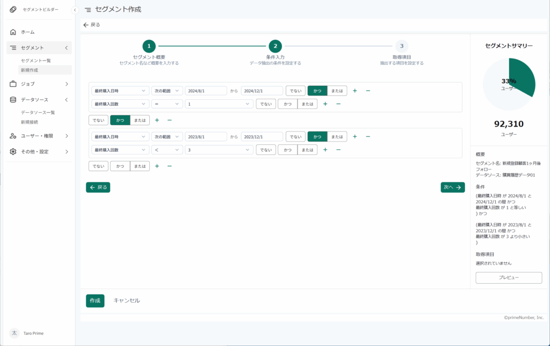Click the 次へ button
Screen dimensions: 550x346
(452, 187)
